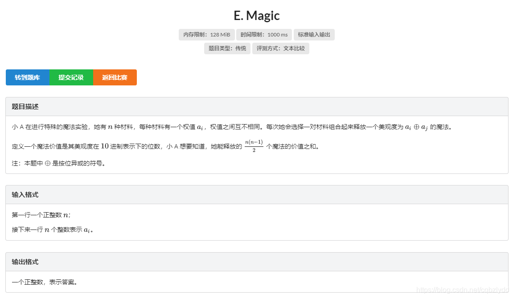Go back via 返回比赛 orange button
Image resolution: width=513 pixels, height=298 pixels.
pos(115,77)
